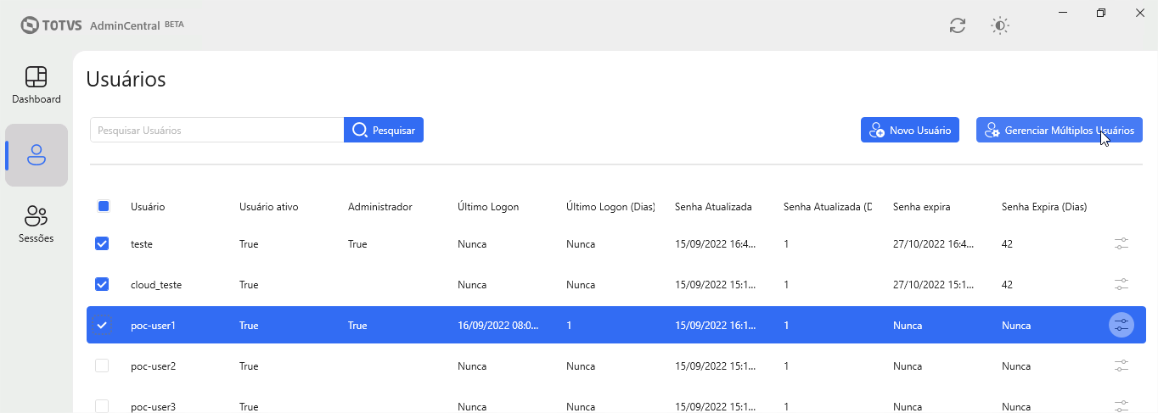Viewport: 1158px width, 413px height.
Task: Focus the Pesquisar Usuários search field
Action: [x=216, y=130]
